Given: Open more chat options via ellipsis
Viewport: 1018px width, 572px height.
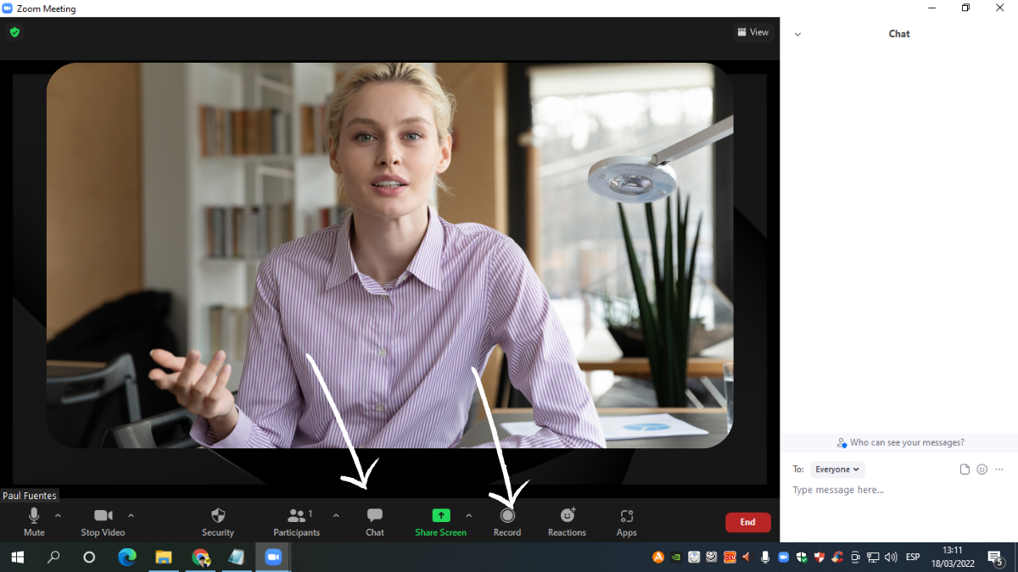Looking at the screenshot, I should (999, 469).
